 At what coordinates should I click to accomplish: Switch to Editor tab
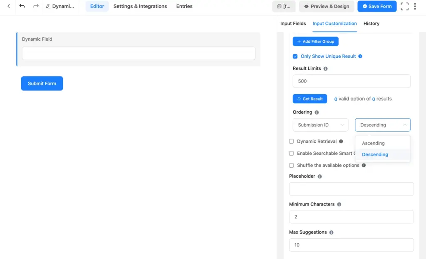tap(97, 6)
